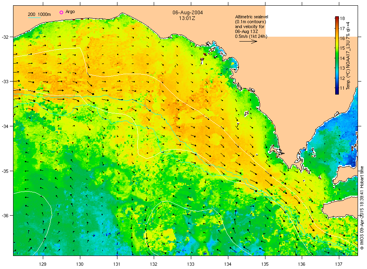Click the velocity reference arrow in the legend

[x=248, y=42]
